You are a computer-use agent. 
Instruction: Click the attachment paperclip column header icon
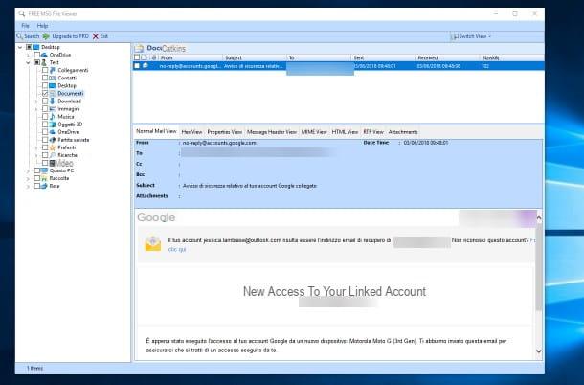click(x=154, y=57)
